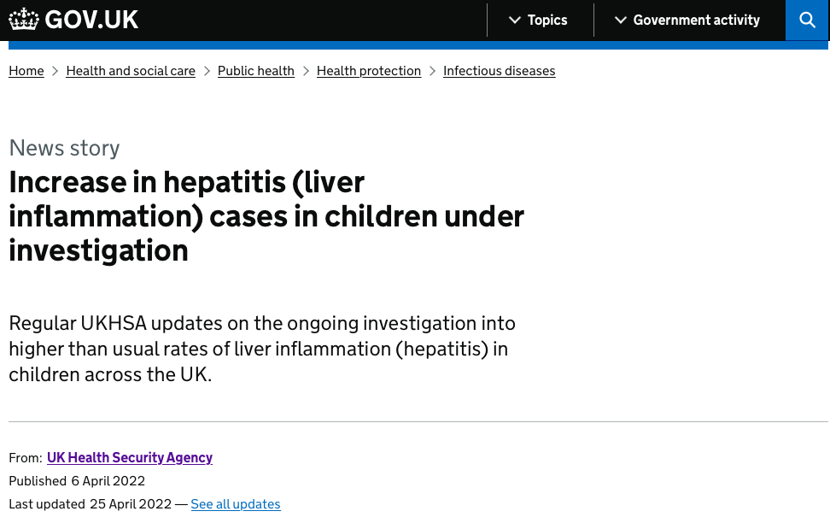
Task: Click the published date 6 April 2022
Action: click(x=108, y=481)
